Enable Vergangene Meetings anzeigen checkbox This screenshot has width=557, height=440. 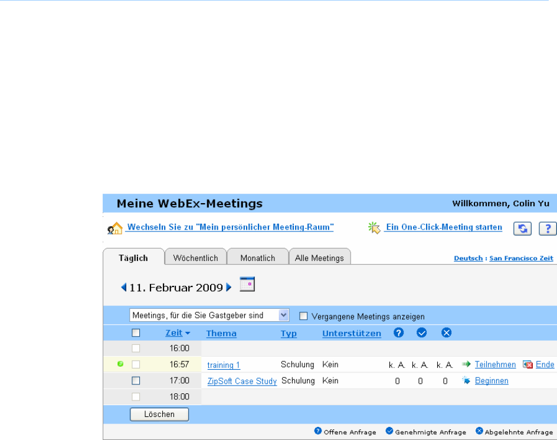[303, 316]
